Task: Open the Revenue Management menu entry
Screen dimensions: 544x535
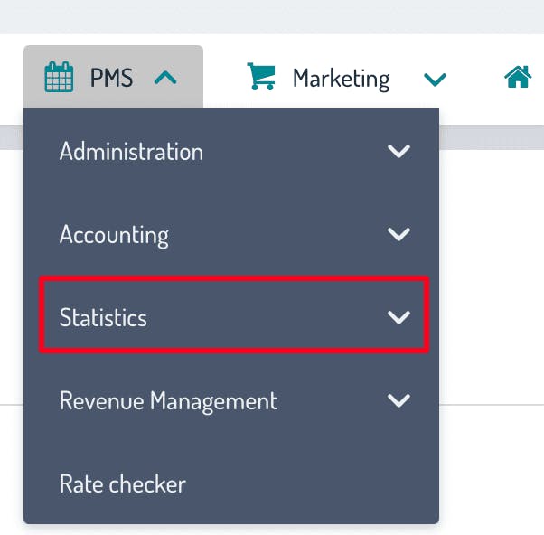Action: [168, 400]
